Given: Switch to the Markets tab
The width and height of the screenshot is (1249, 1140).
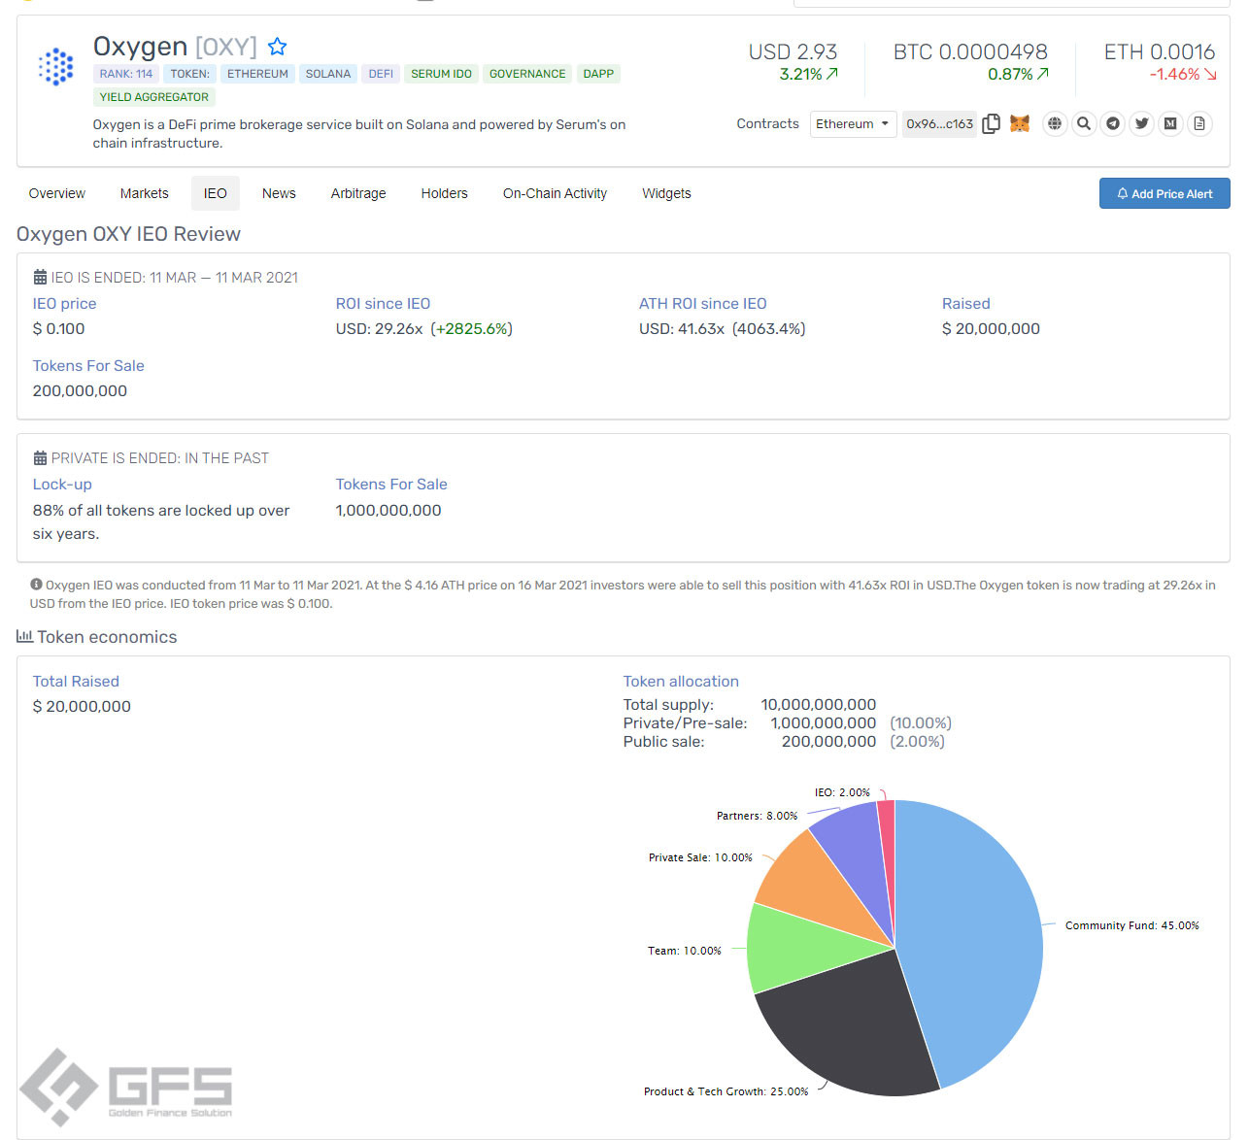Looking at the screenshot, I should coord(145,193).
